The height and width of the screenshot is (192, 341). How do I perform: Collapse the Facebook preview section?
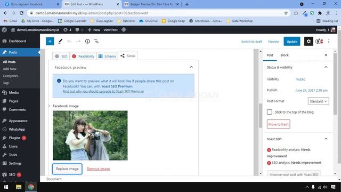coord(191,67)
